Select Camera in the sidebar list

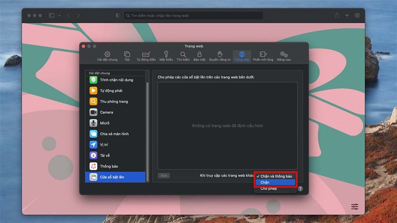coord(106,112)
